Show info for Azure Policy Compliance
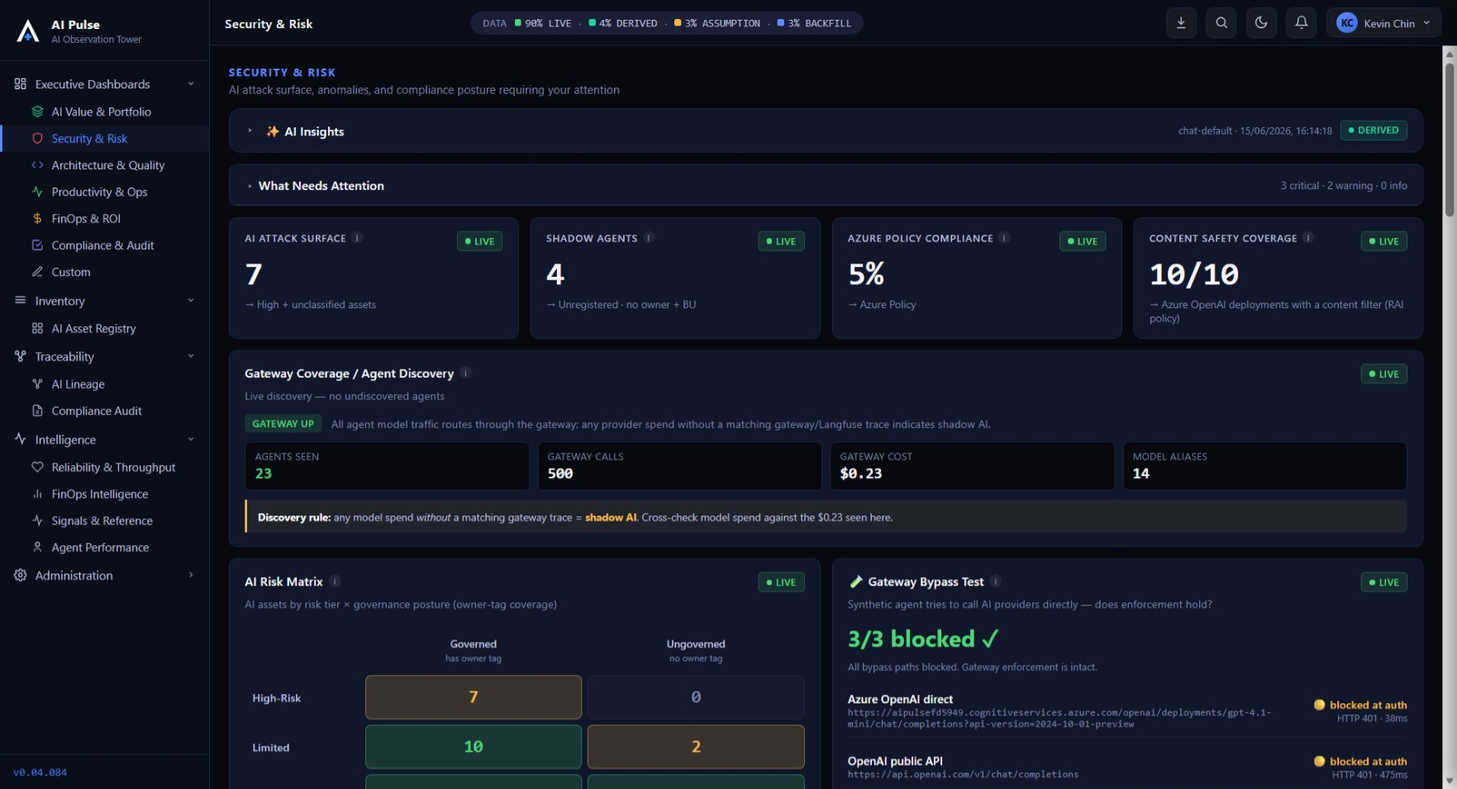 coord(1004,238)
